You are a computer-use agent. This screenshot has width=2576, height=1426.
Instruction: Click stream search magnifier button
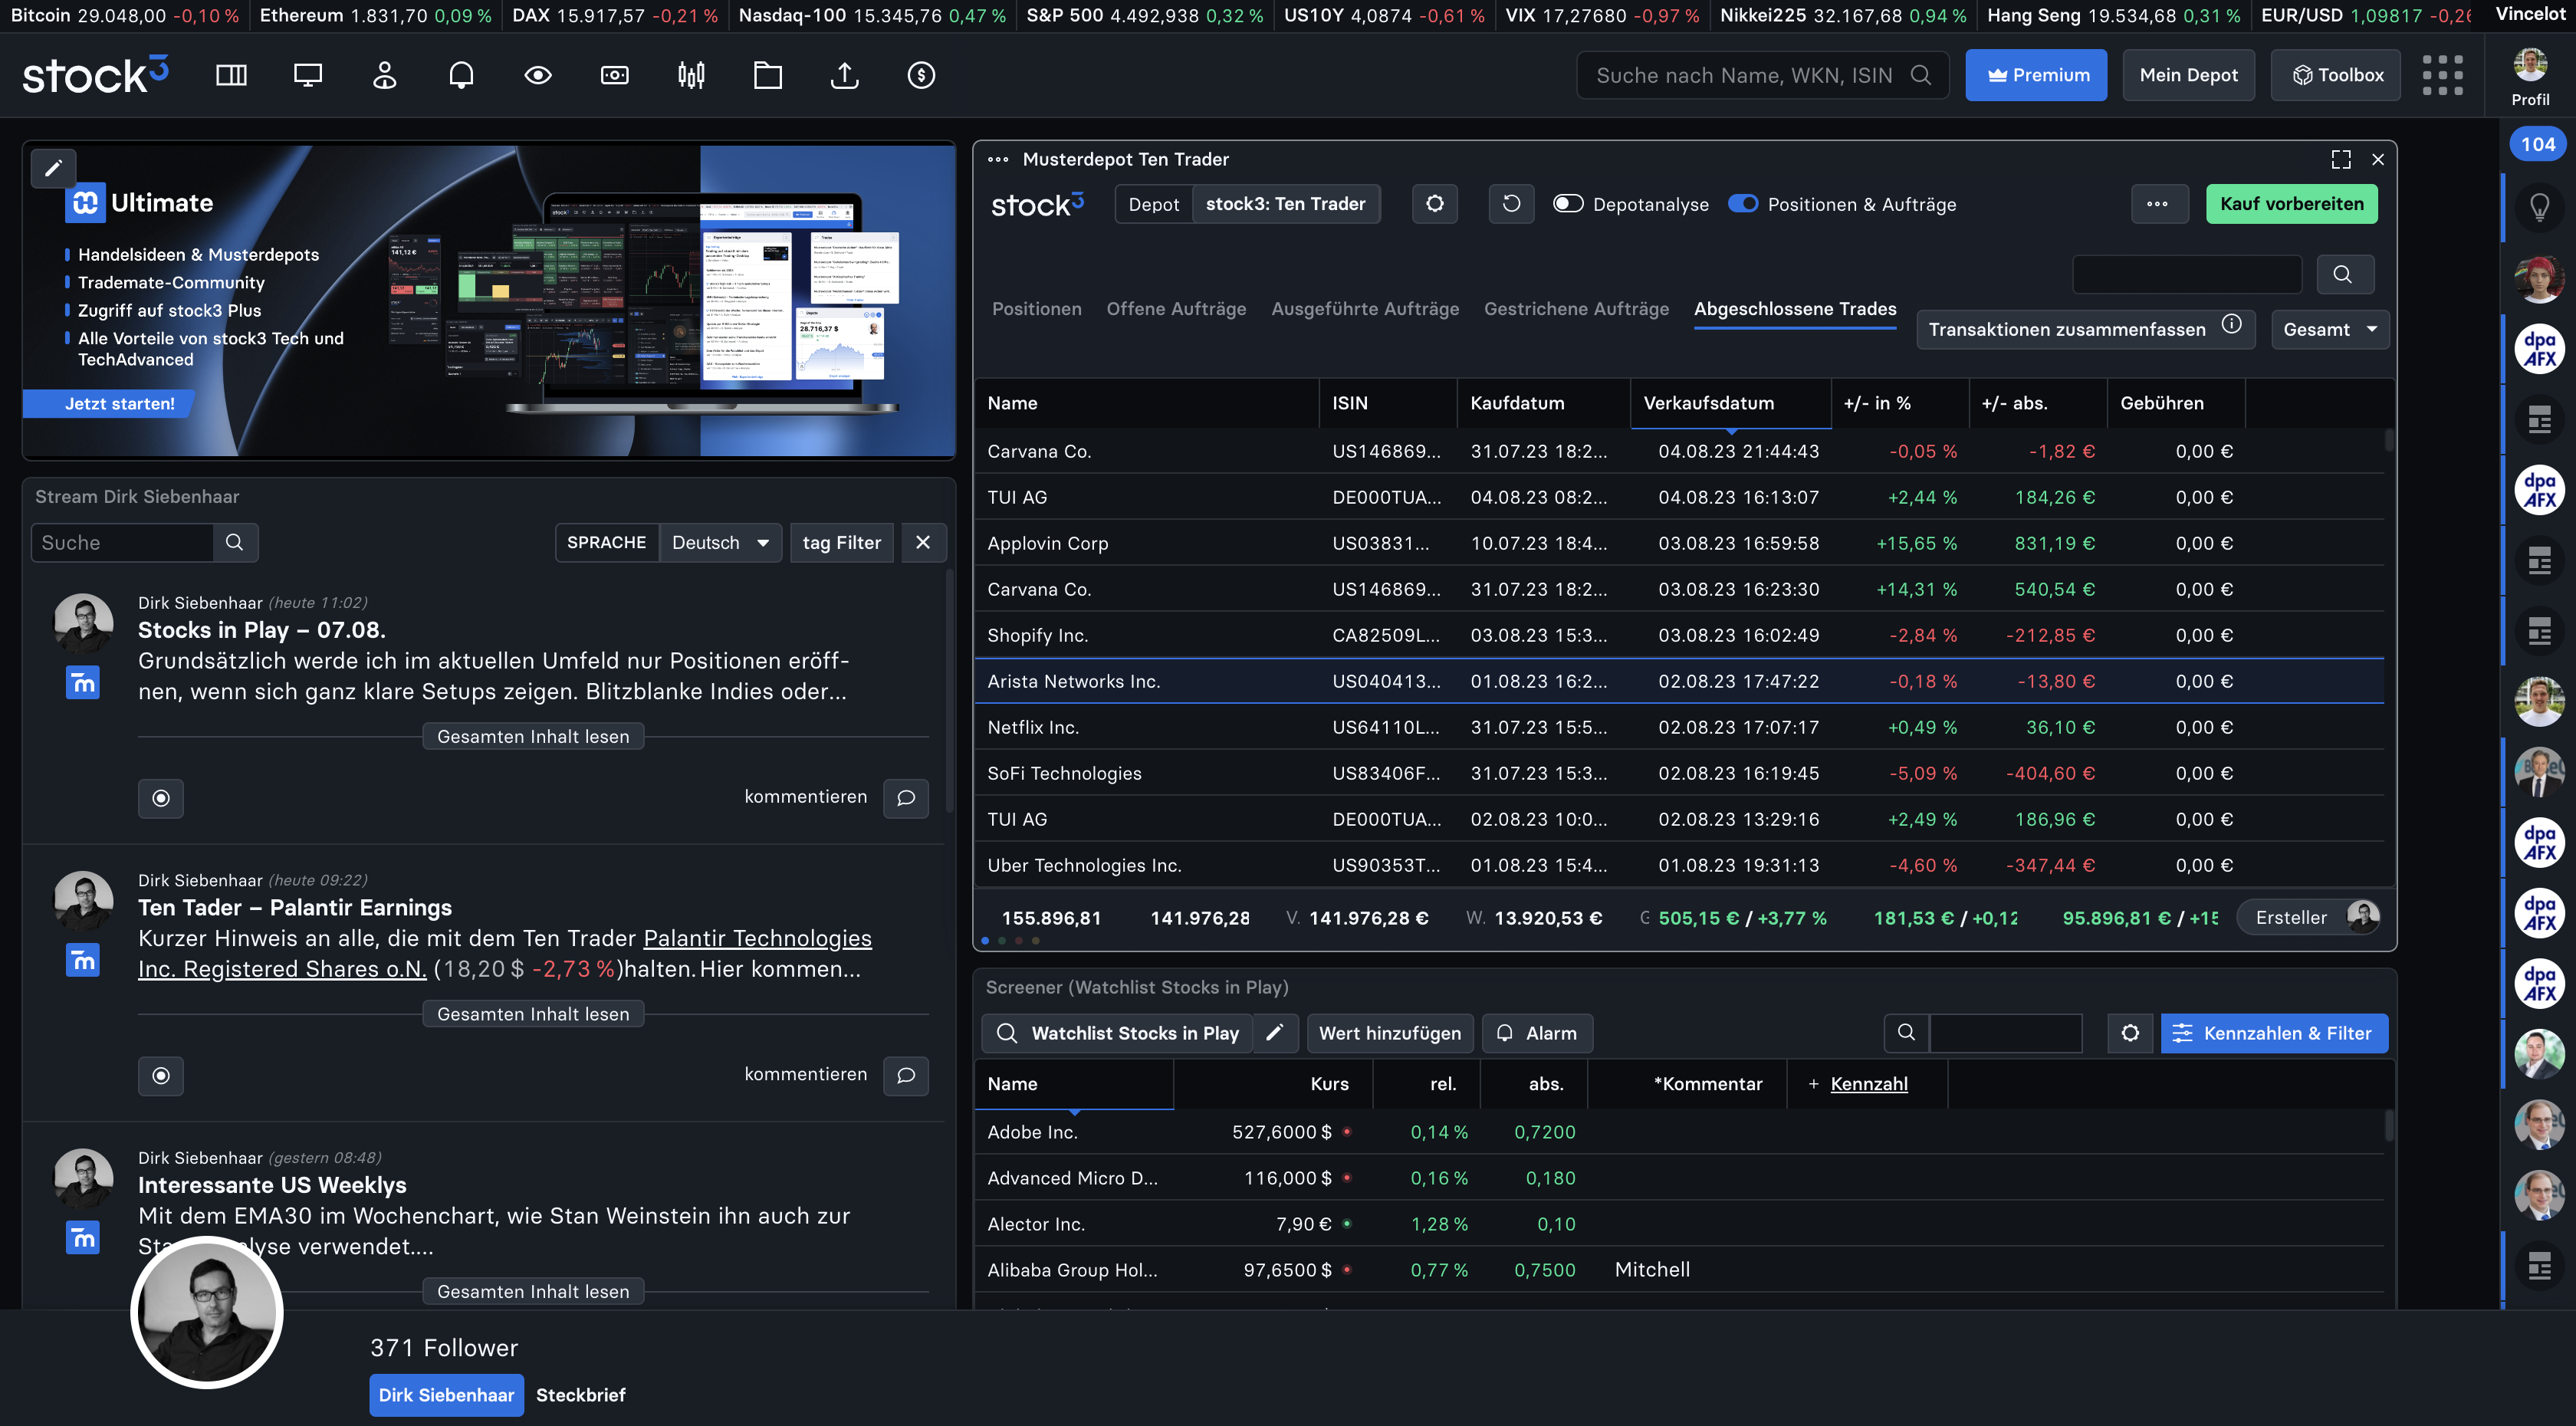point(235,542)
